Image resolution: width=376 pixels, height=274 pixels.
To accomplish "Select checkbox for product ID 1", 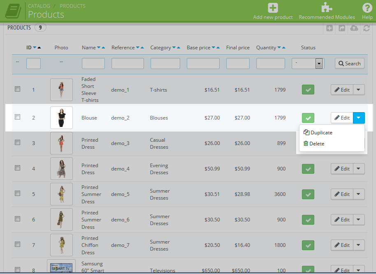I will click(18, 89).
